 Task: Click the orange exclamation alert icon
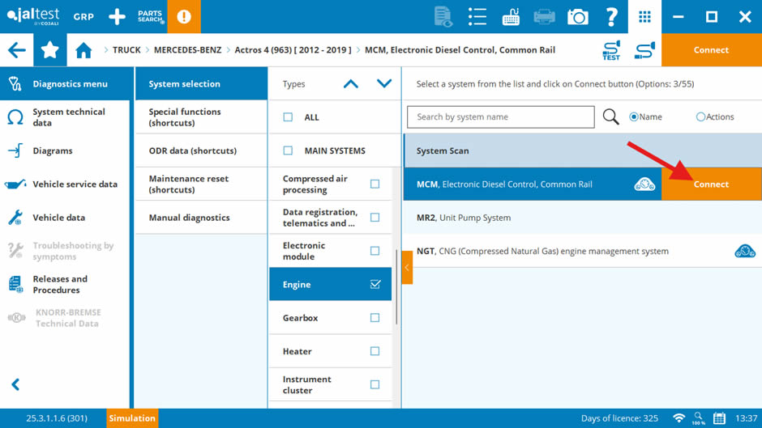pyautogui.click(x=184, y=16)
